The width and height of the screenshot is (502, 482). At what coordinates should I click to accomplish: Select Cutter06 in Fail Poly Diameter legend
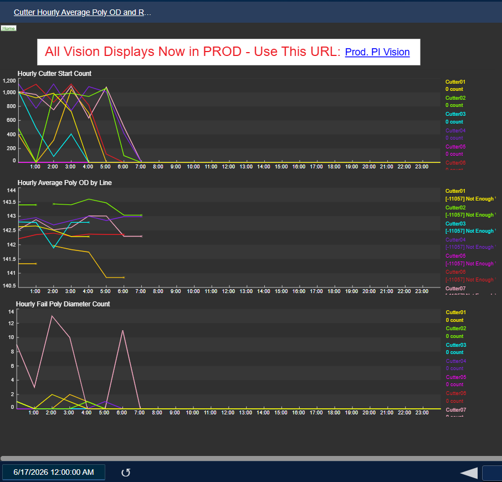click(455, 393)
